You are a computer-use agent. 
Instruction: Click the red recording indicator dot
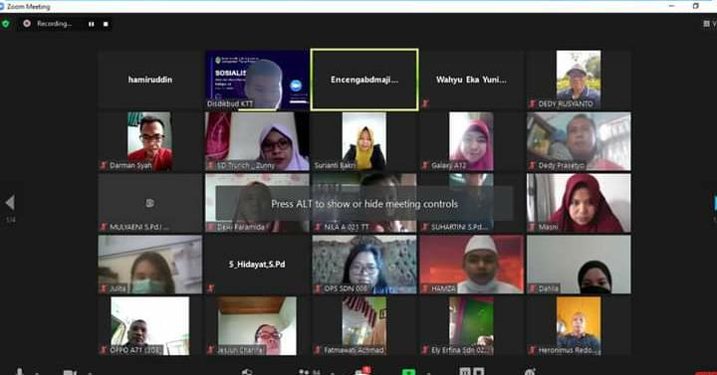tap(27, 23)
